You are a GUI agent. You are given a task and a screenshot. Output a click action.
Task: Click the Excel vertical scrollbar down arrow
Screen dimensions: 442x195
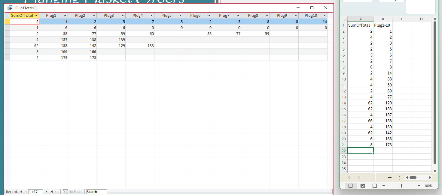435,171
